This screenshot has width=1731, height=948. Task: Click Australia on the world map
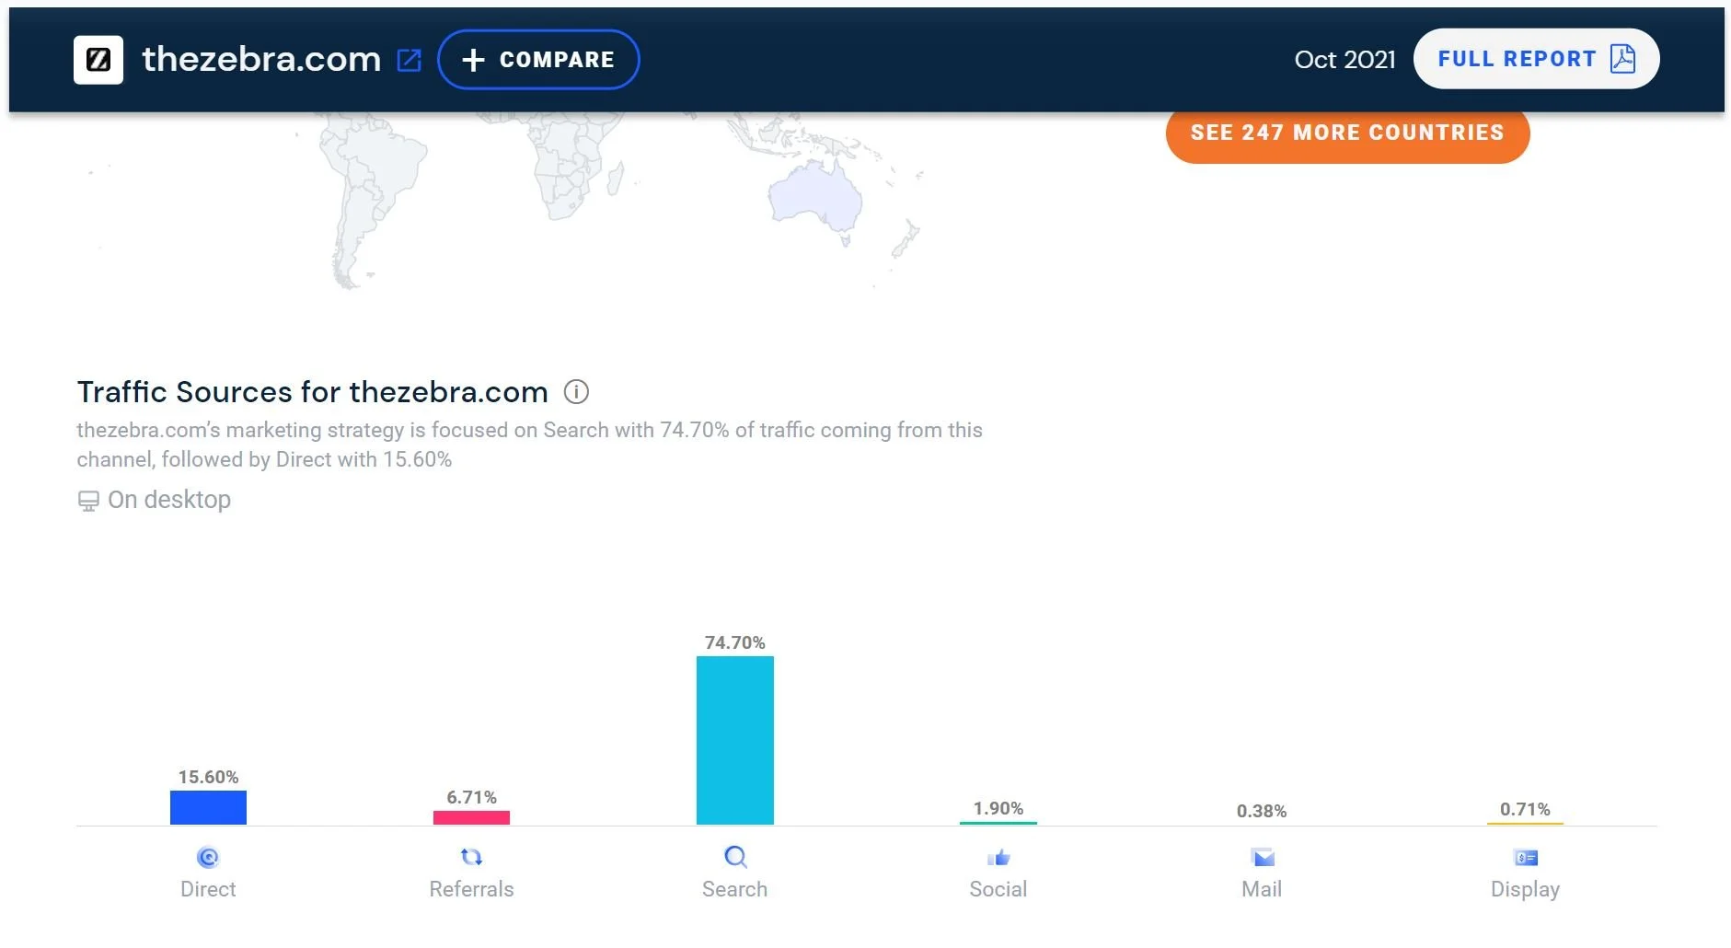tap(817, 196)
